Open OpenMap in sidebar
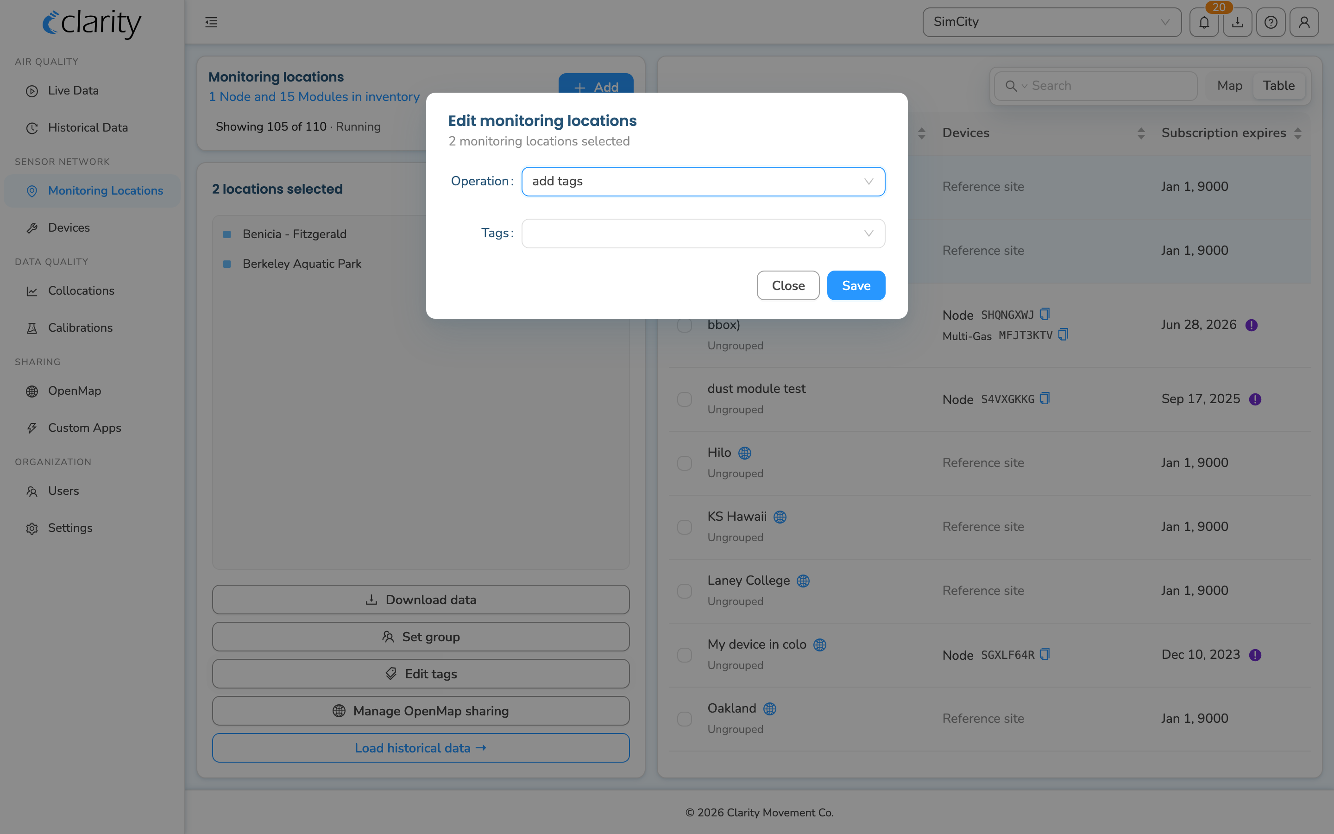Screen dimensions: 1334x834 pyautogui.click(x=92, y=391)
